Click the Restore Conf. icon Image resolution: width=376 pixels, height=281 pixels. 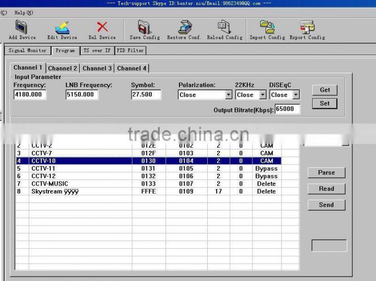click(184, 28)
